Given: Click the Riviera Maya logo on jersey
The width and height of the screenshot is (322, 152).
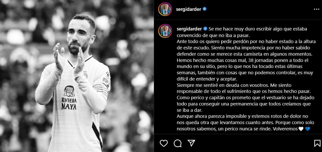Looking at the screenshot, I should [x=69, y=98].
